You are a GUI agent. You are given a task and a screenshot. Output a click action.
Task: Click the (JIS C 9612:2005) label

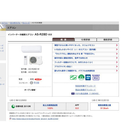click(18, 100)
